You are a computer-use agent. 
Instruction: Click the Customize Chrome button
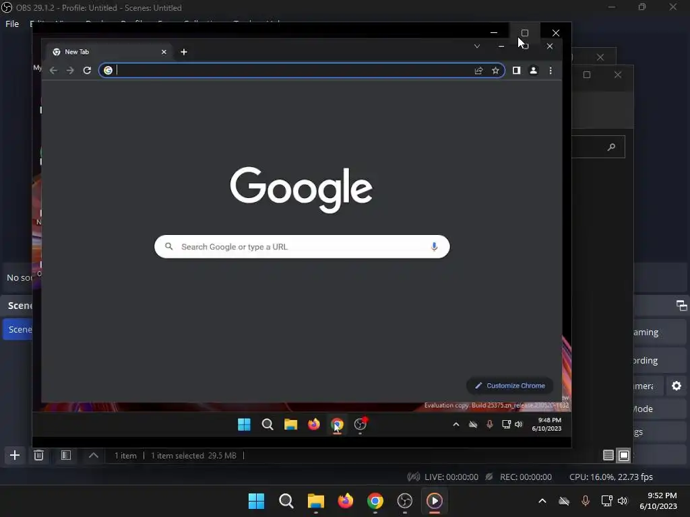tap(509, 386)
